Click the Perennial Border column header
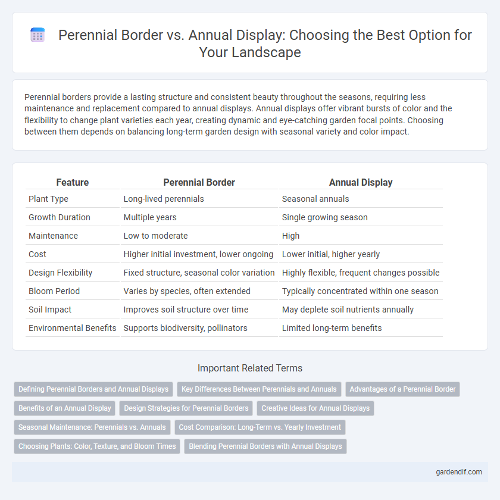This screenshot has width=500, height=500. point(199,182)
